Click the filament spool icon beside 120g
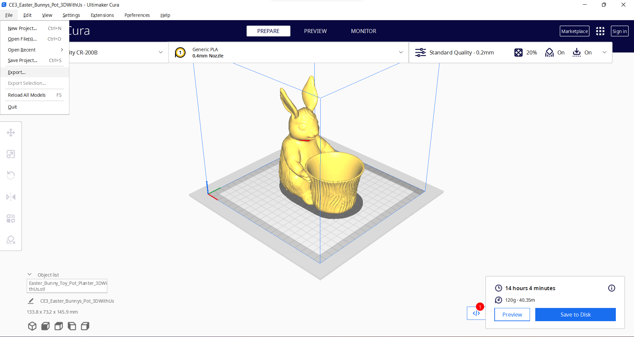 499,300
